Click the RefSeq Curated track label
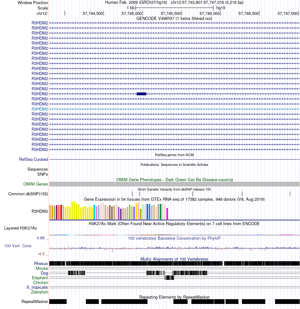Screen dimensions: 300x309 click(x=33, y=159)
